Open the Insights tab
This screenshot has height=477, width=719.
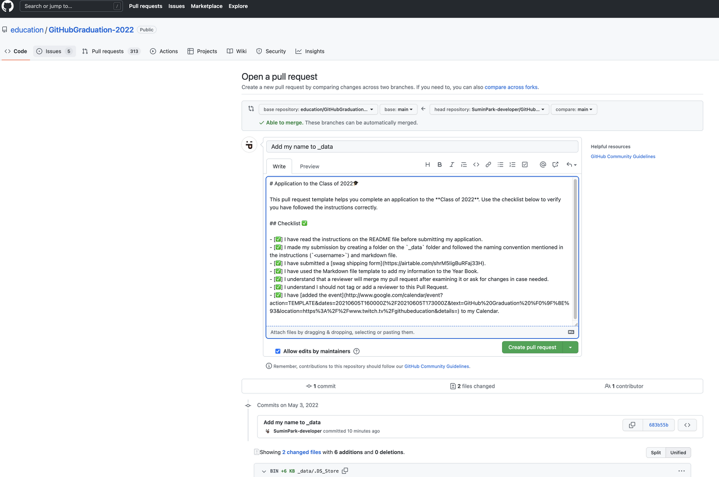[310, 51]
